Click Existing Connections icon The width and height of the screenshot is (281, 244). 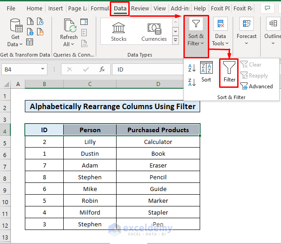40,32
